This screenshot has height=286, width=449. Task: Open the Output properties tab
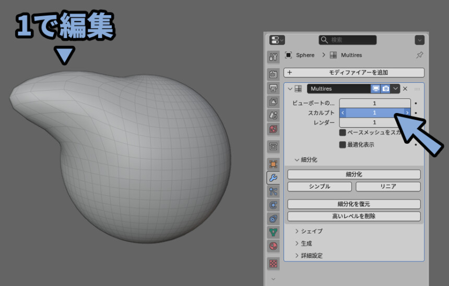[274, 88]
